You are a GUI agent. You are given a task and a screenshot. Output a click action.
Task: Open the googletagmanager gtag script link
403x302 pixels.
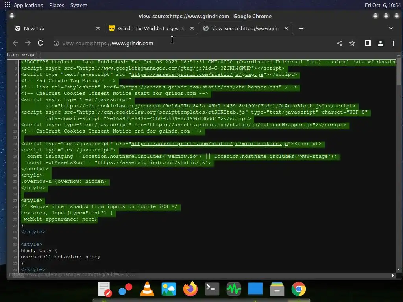point(165,68)
